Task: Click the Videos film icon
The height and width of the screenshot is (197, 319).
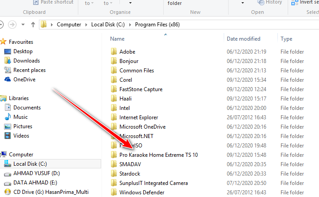Action: point(8,135)
